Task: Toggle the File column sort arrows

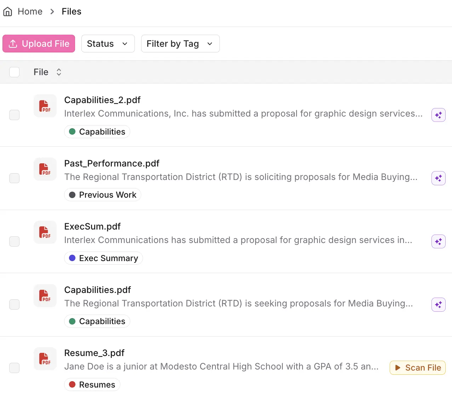Action: click(59, 72)
